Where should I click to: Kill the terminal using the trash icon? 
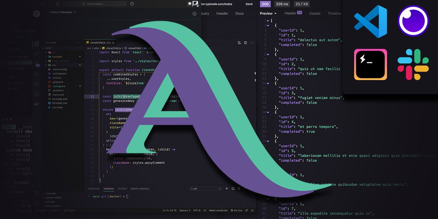(239, 188)
